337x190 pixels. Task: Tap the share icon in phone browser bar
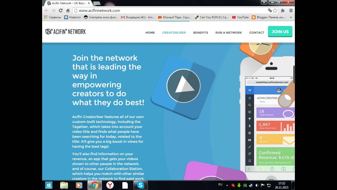[272, 169]
